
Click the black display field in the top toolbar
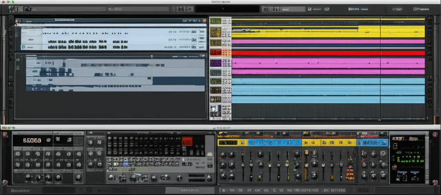pos(227,9)
